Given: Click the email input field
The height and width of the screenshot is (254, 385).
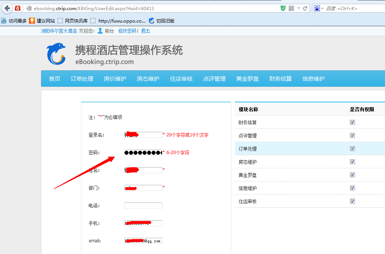Looking at the screenshot, I should coord(143,241).
